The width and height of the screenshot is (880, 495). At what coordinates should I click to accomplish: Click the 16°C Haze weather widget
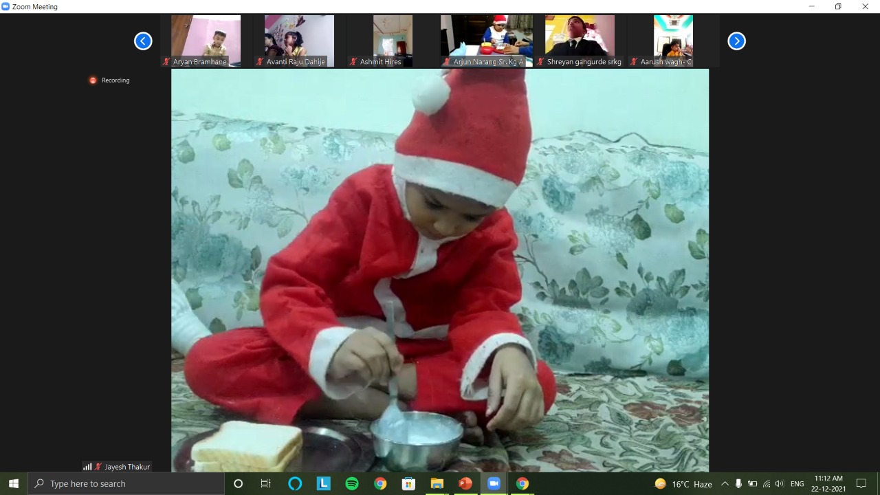(x=683, y=484)
